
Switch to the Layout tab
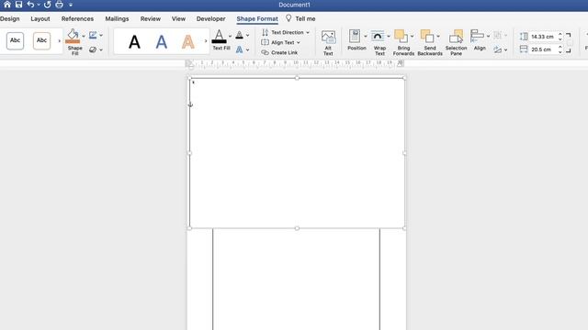tap(40, 18)
